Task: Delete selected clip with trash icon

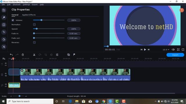Action: (23, 55)
